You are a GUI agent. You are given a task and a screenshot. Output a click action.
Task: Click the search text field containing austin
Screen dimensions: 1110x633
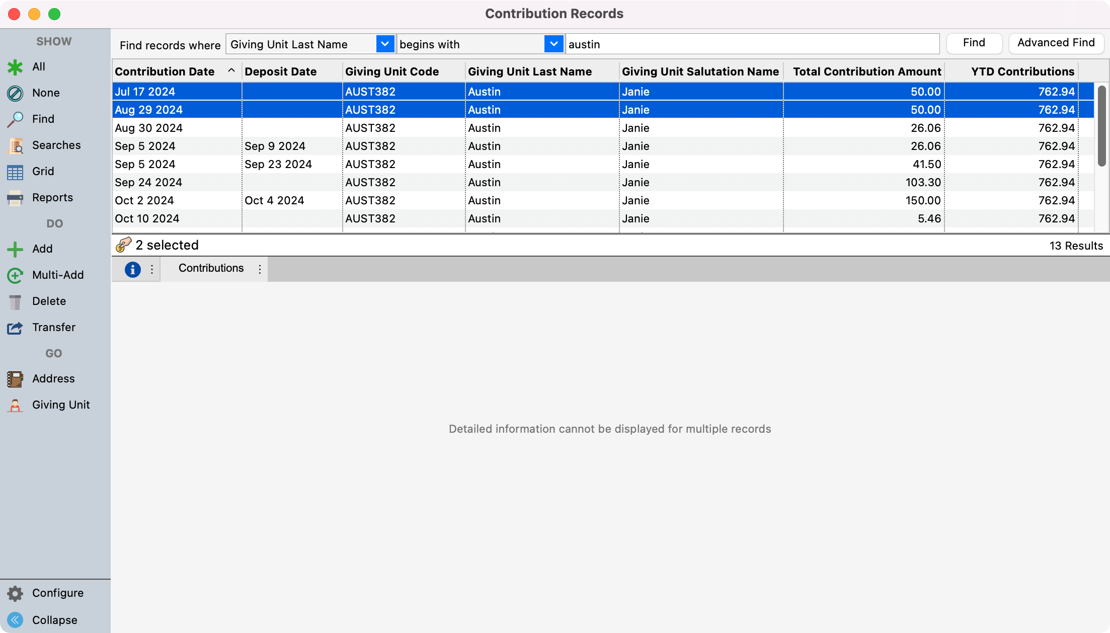752,44
